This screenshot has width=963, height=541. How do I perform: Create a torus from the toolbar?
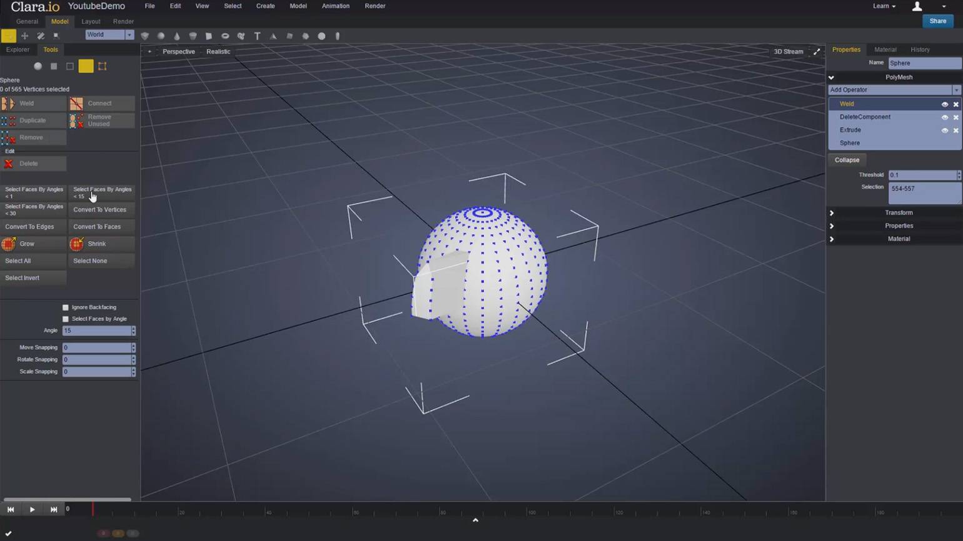(x=225, y=36)
